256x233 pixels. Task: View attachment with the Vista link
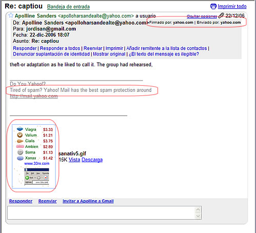point(74,160)
